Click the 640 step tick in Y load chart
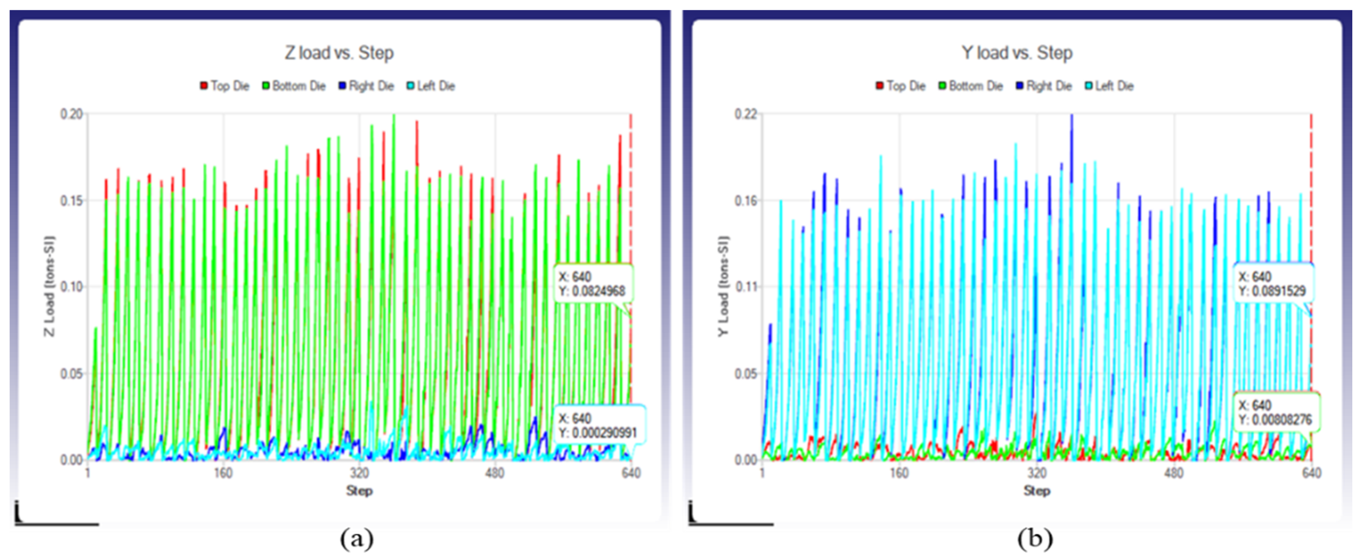 1312,473
